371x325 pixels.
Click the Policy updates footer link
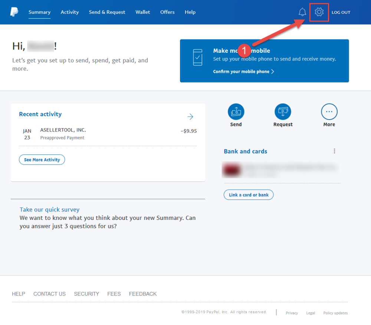tap(335, 313)
